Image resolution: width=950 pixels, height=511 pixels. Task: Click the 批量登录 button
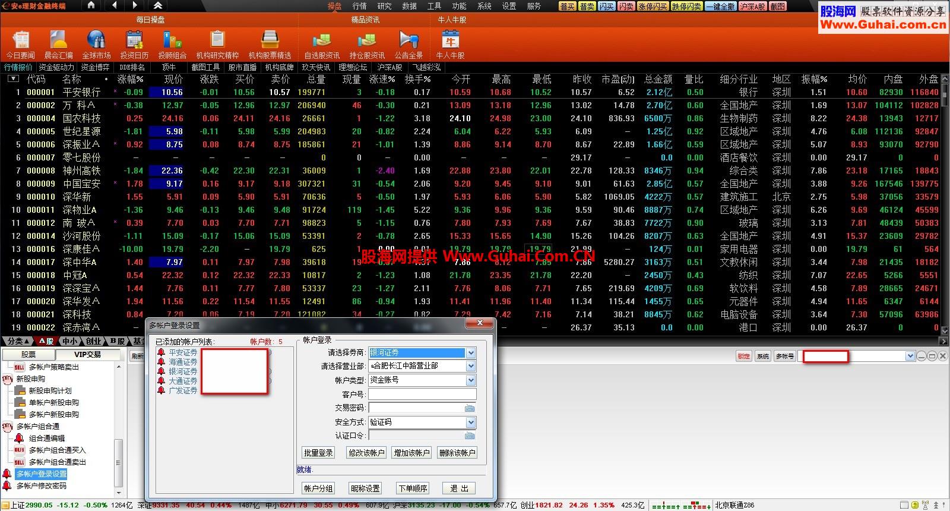318,453
